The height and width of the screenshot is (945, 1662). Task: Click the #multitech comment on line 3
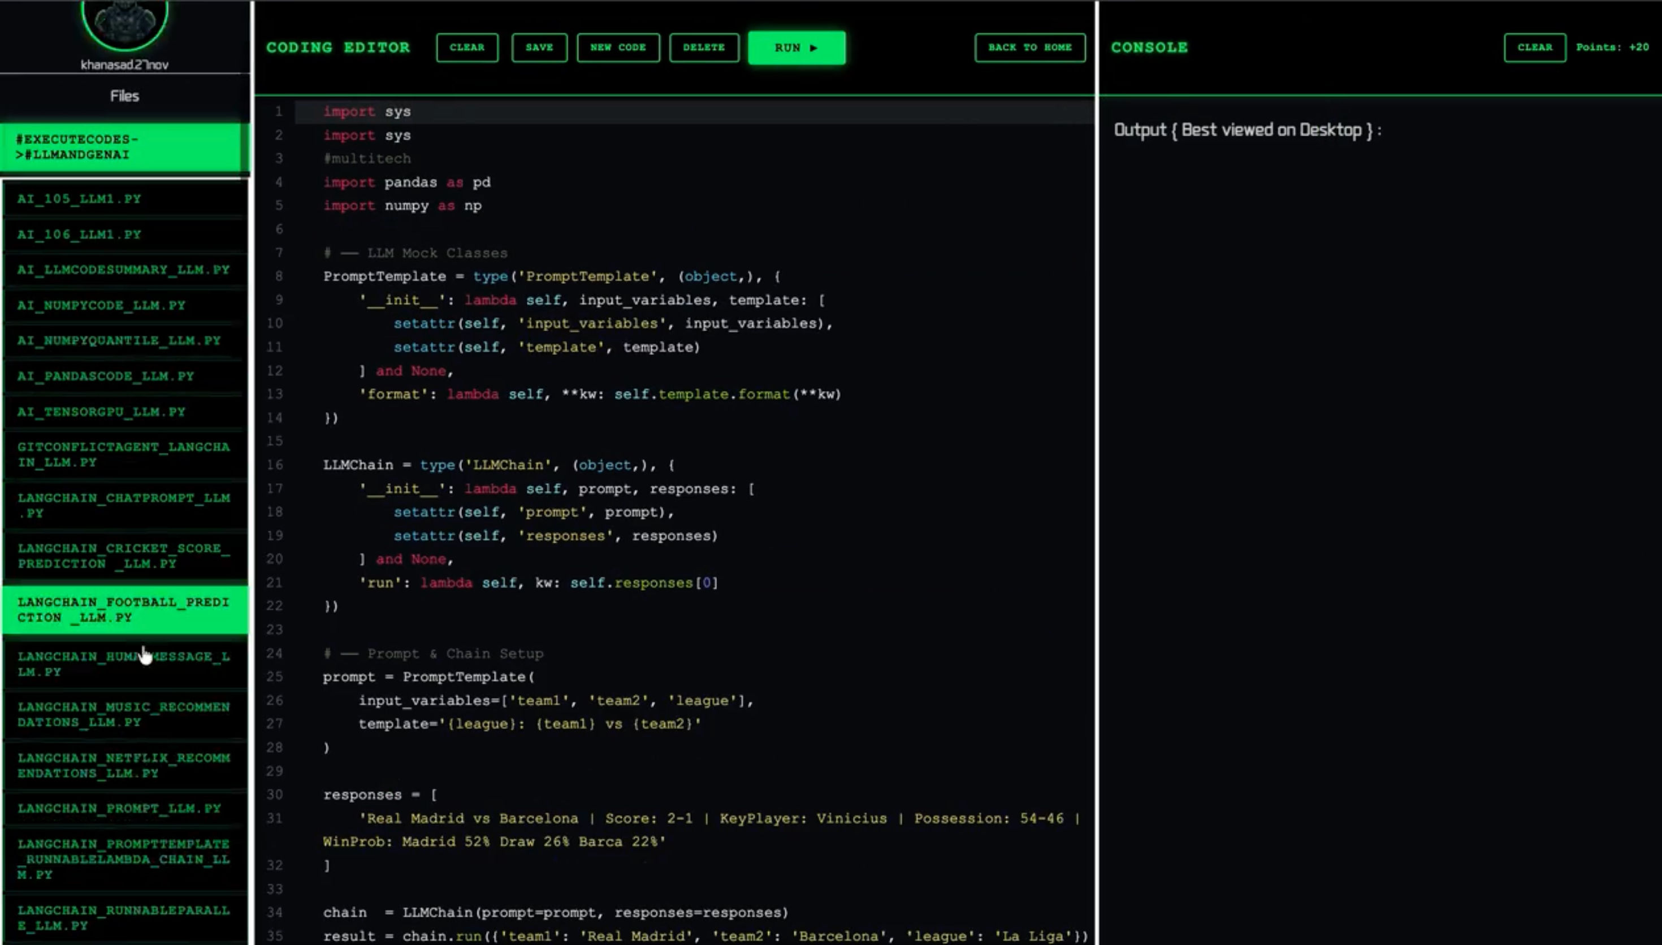pos(367,158)
